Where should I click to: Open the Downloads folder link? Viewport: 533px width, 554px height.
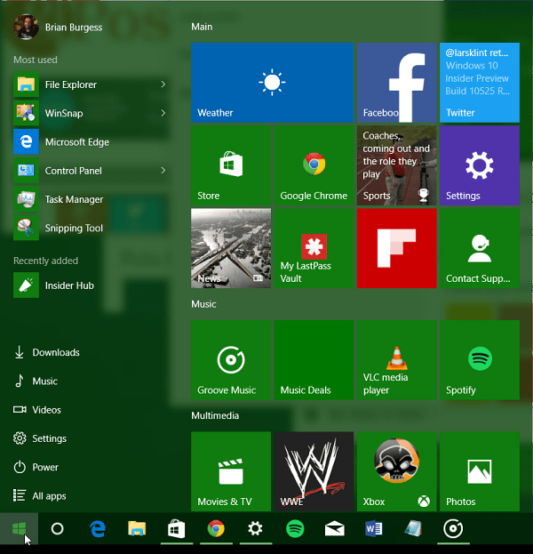coord(46,352)
